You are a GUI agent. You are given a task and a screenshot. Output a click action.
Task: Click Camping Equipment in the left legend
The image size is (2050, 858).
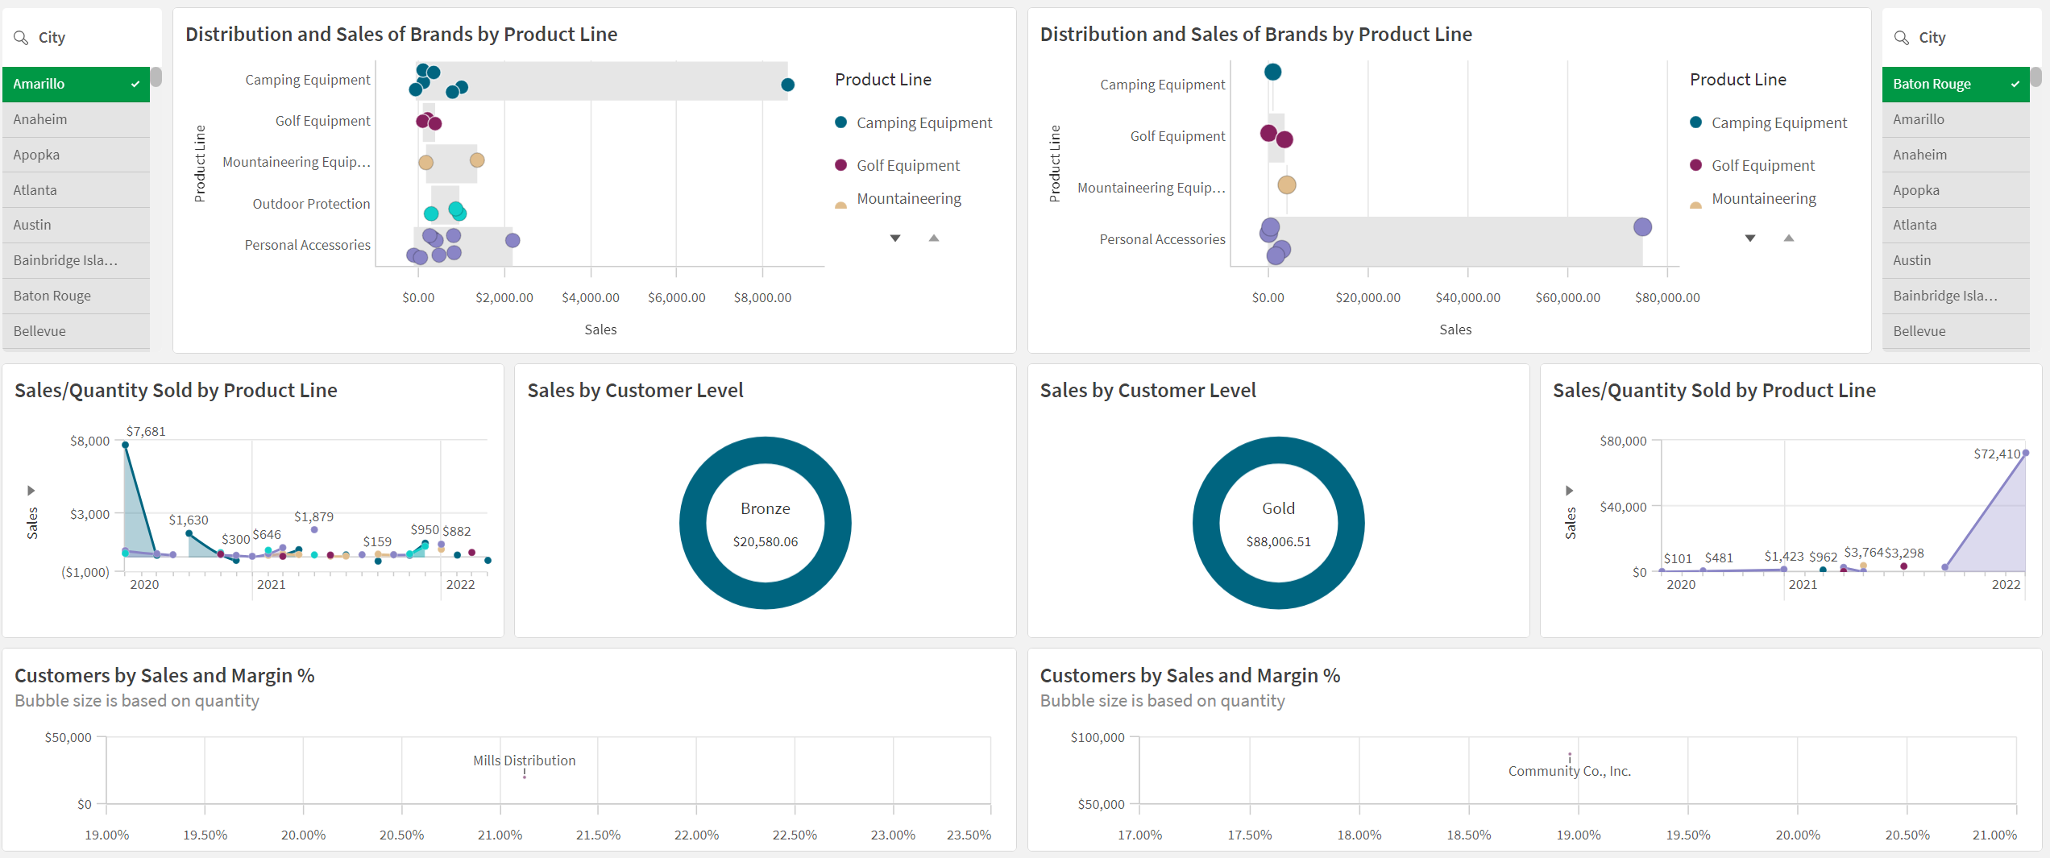(x=923, y=122)
